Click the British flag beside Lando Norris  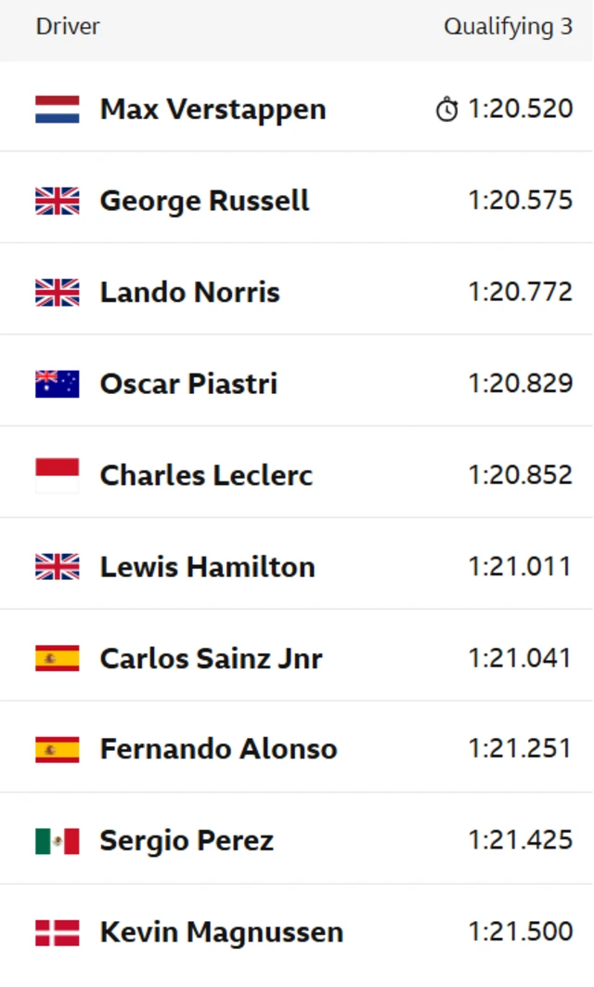[x=58, y=293]
